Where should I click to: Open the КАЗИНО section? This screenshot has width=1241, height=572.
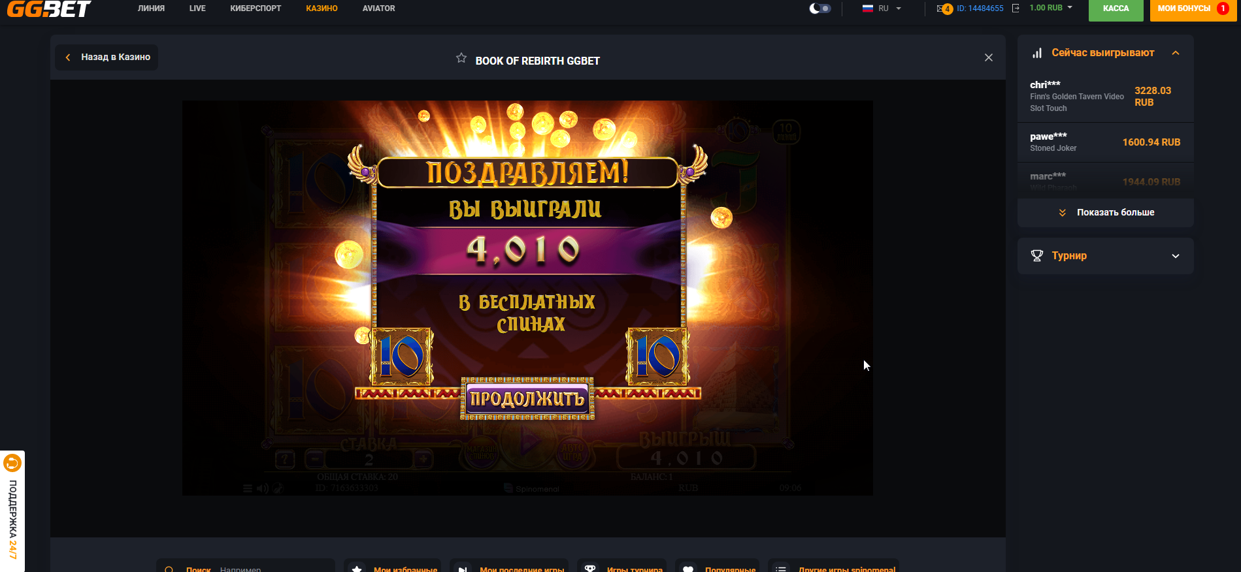click(x=322, y=8)
